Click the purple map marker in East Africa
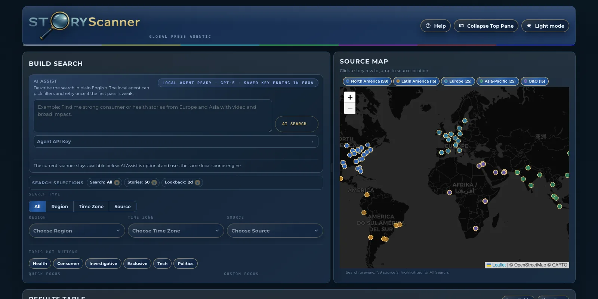 click(x=485, y=201)
